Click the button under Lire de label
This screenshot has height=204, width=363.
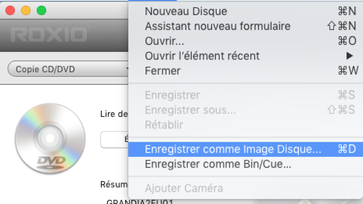click(x=115, y=139)
